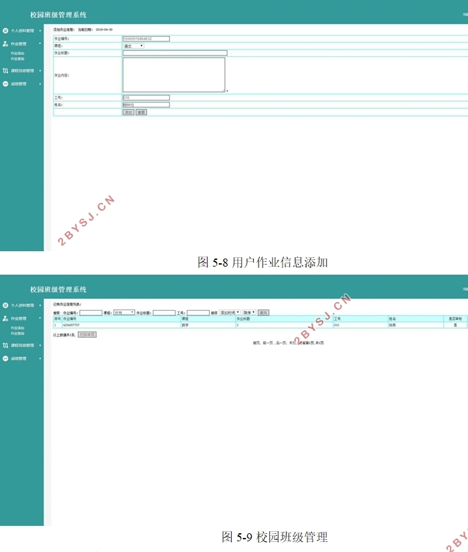Expand 成绩管理 arrow in Figure 5-8 sidebar

coord(40,84)
